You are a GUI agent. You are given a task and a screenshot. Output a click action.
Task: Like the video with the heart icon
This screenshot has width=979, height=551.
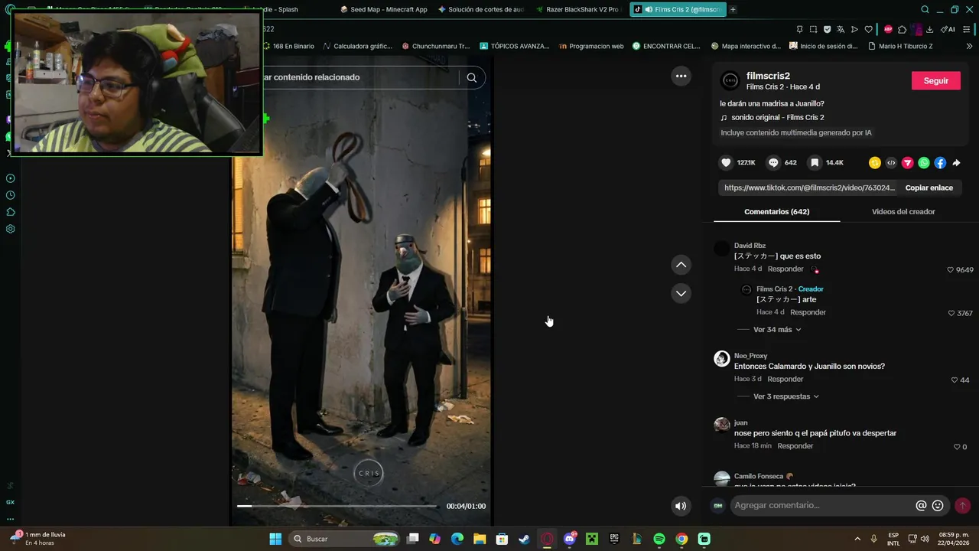pyautogui.click(x=726, y=162)
